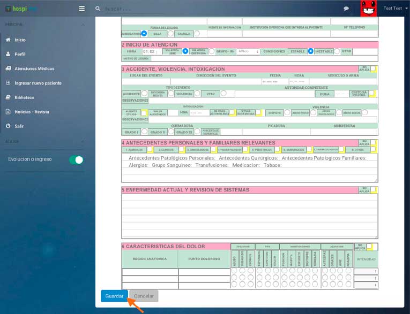Toggle the hamburger sidebar menu
The height and width of the screenshot is (314, 410).
coord(81,9)
